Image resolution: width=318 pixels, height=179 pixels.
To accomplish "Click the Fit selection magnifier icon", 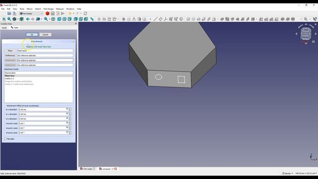I will [9, 19].
